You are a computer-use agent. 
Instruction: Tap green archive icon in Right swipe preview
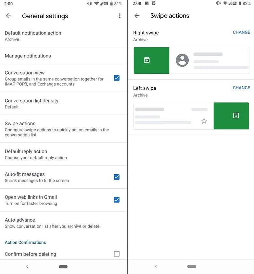click(x=147, y=60)
